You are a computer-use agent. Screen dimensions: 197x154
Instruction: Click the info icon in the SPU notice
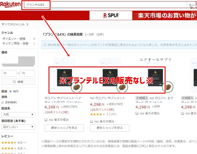click(x=45, y=45)
